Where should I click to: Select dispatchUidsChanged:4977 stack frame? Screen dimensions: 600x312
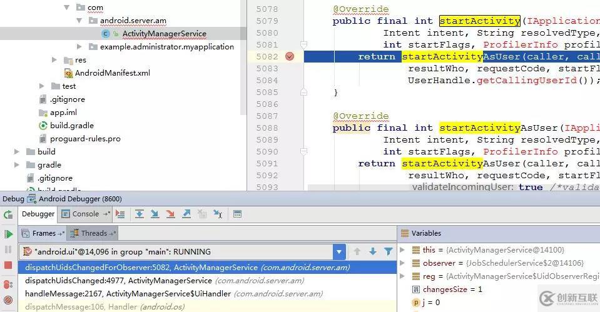click(x=119, y=281)
